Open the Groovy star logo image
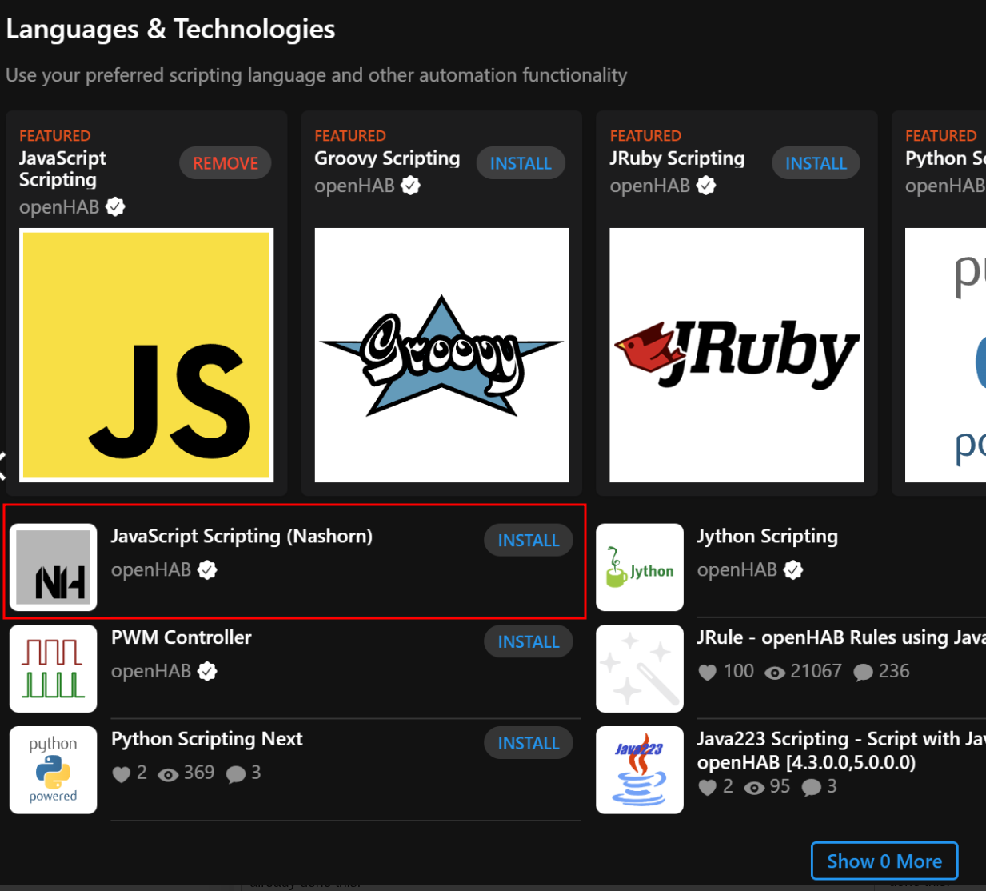Screen dimensions: 986x891 click(441, 354)
